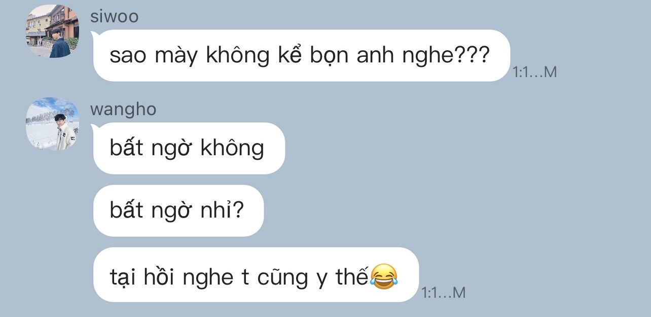Open siwoo's profile picture
Screen dimensions: 651x317
click(x=52, y=31)
